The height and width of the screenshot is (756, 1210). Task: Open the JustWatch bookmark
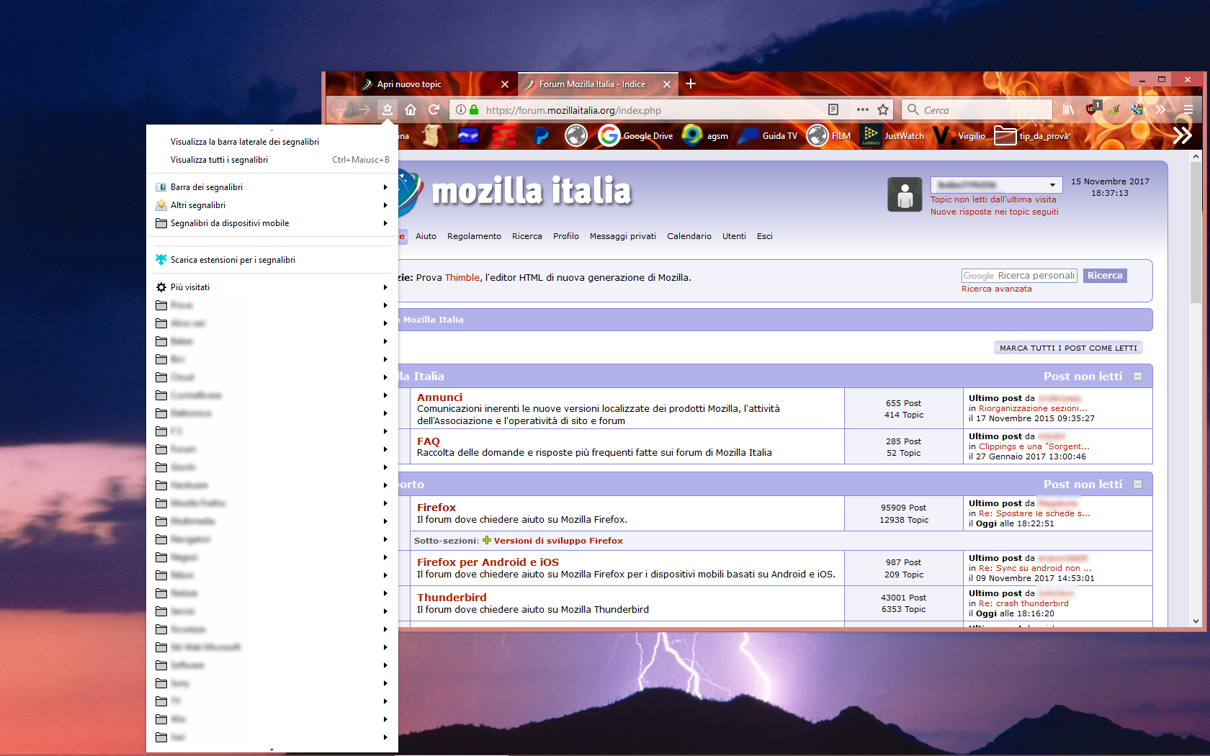892,135
